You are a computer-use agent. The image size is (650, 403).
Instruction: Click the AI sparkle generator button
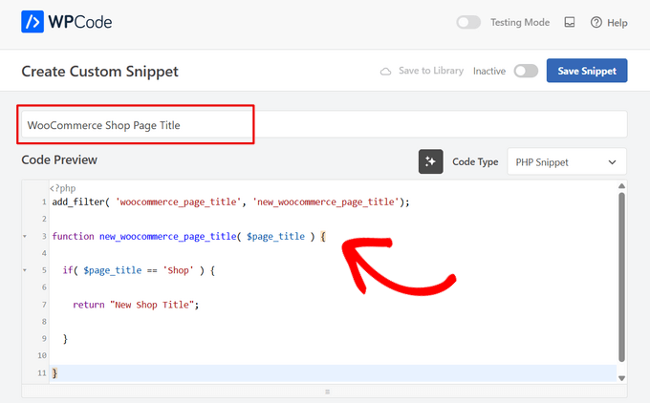(x=430, y=161)
